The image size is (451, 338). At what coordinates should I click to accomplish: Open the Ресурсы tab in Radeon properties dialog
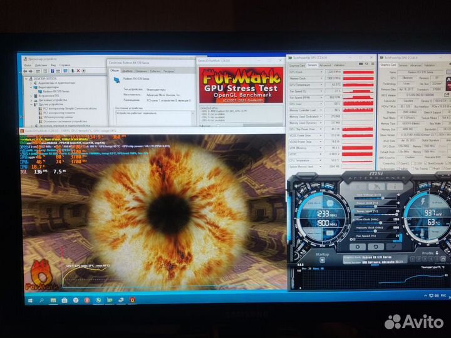pyautogui.click(x=168, y=71)
